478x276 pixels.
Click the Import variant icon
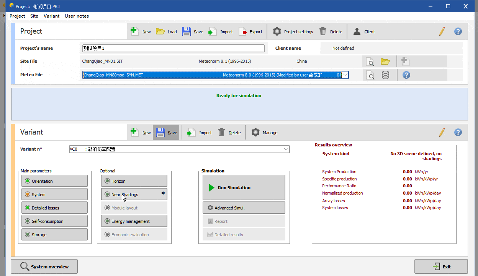191,133
